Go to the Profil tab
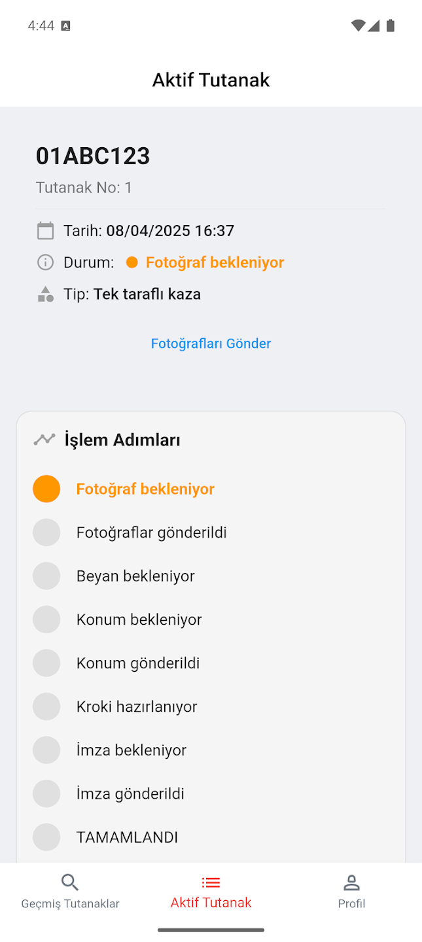This screenshot has height=942, width=422. click(x=351, y=903)
